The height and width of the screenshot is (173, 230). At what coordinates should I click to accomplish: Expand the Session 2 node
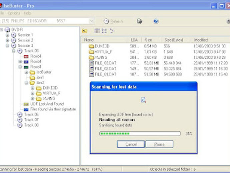point(7,40)
